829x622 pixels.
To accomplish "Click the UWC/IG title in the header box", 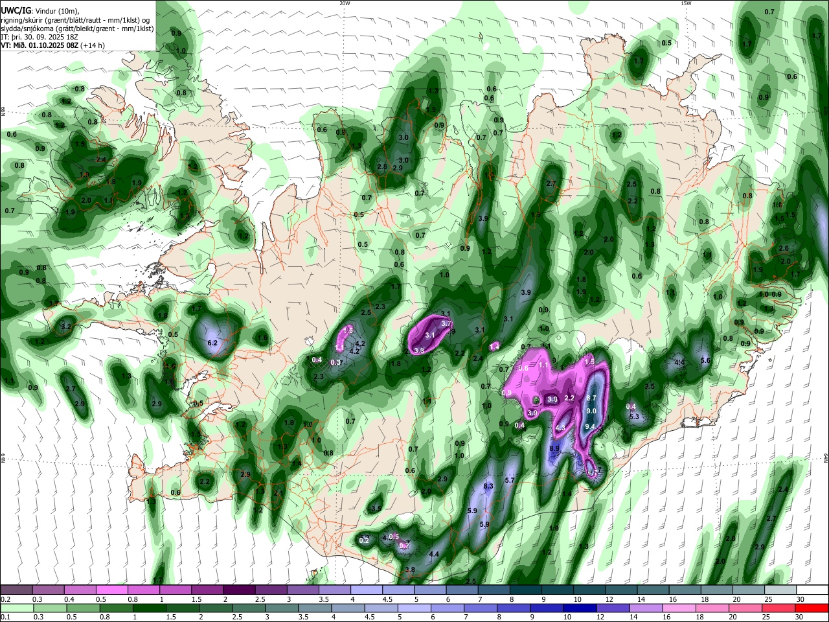I will click(16, 10).
